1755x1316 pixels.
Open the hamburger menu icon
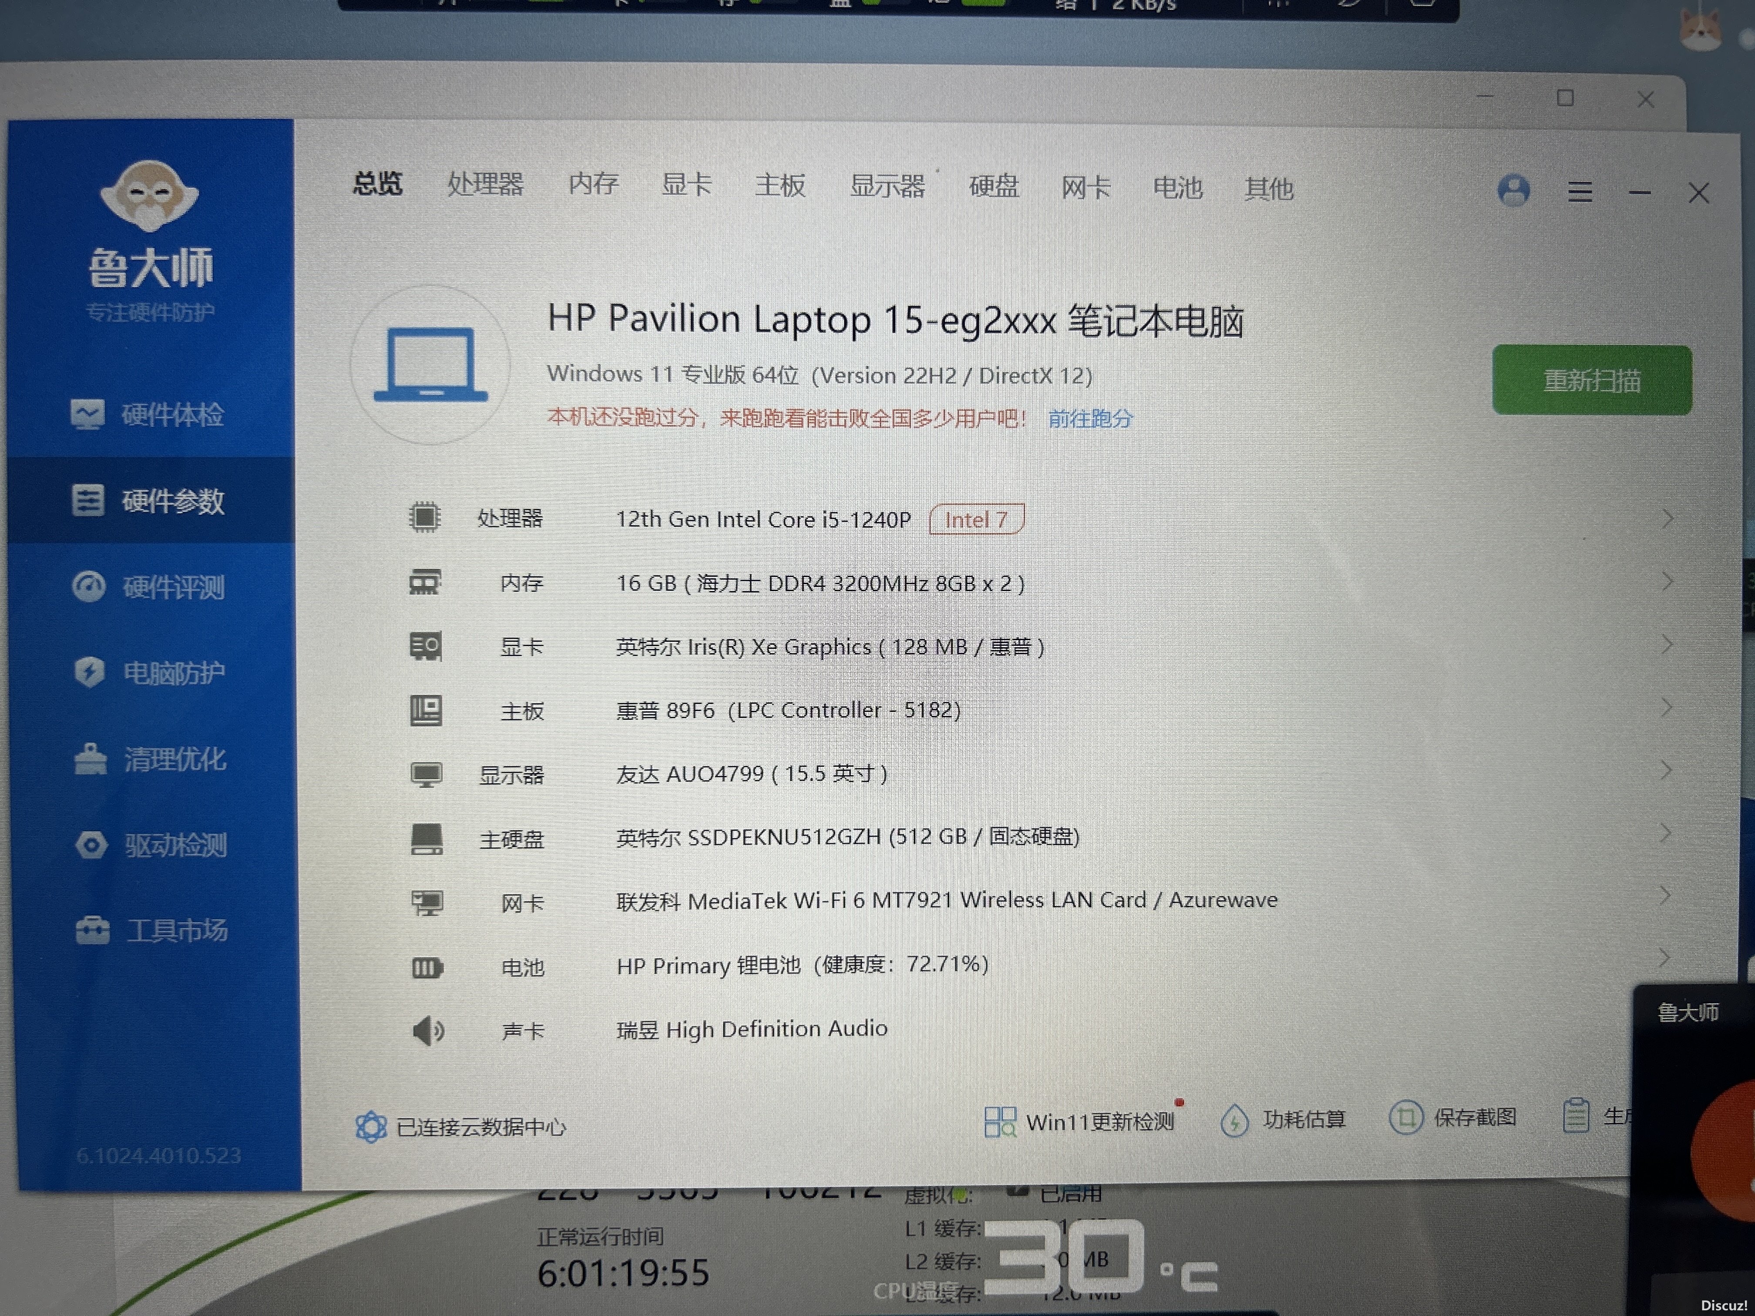[1580, 192]
